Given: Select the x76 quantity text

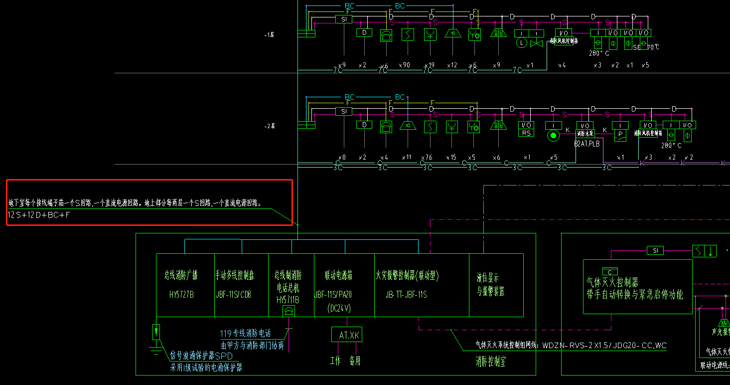Looking at the screenshot, I should pyautogui.click(x=427, y=158).
